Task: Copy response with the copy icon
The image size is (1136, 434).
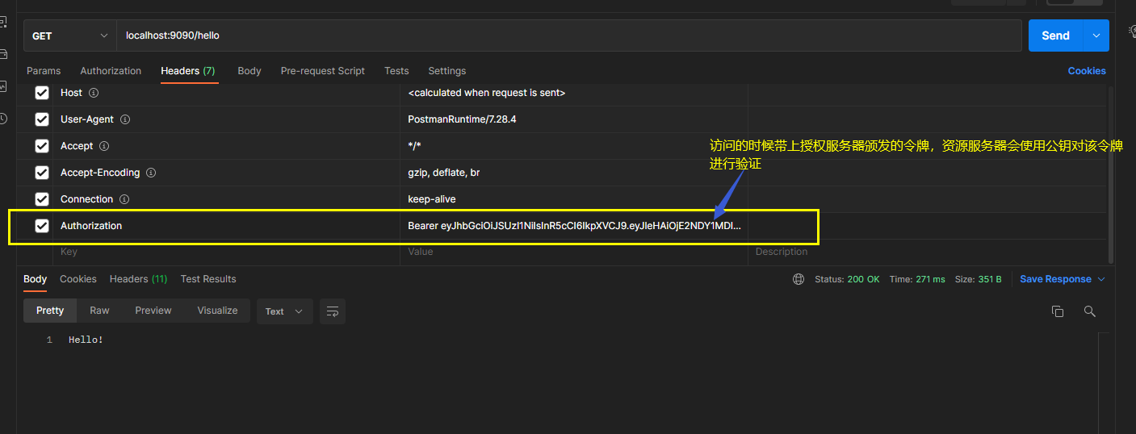Action: (1058, 311)
